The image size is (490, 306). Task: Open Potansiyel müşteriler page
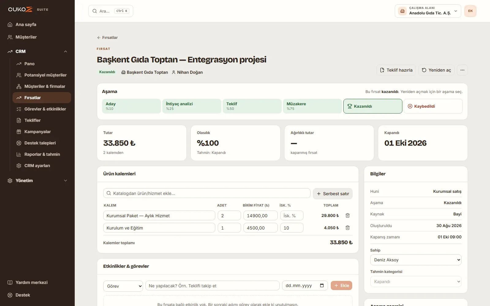[x=42, y=75]
